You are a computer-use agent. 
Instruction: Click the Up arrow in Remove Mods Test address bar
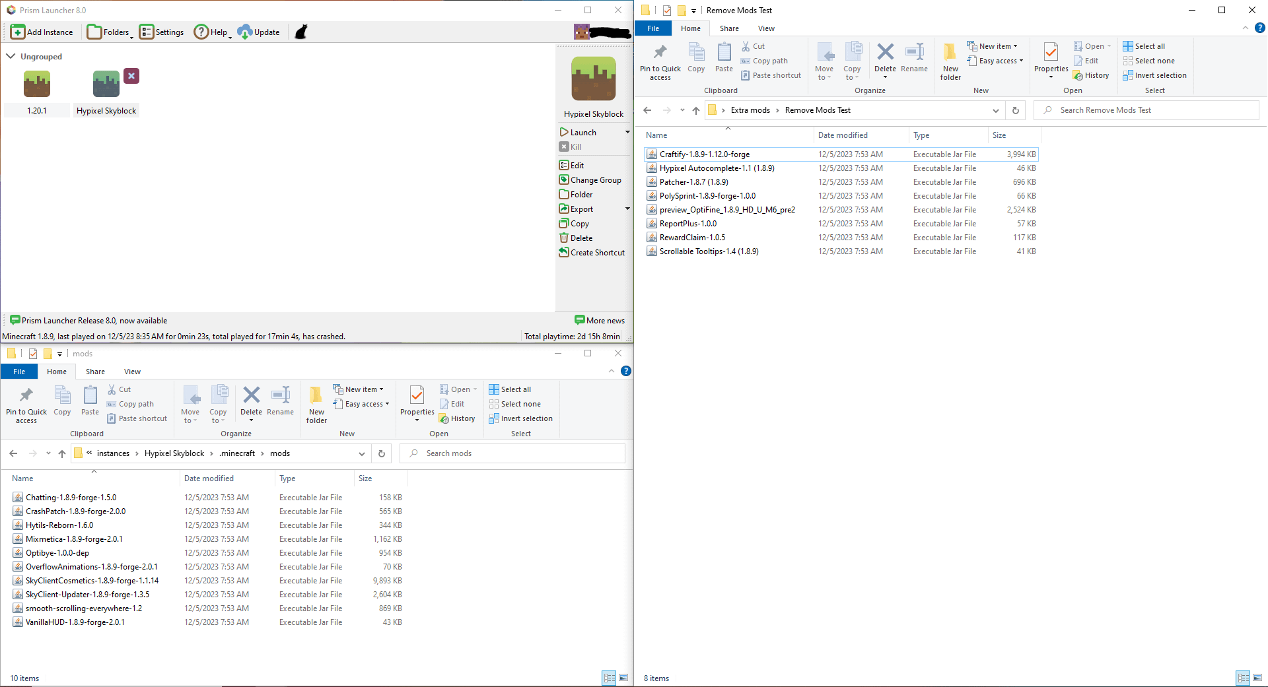695,110
